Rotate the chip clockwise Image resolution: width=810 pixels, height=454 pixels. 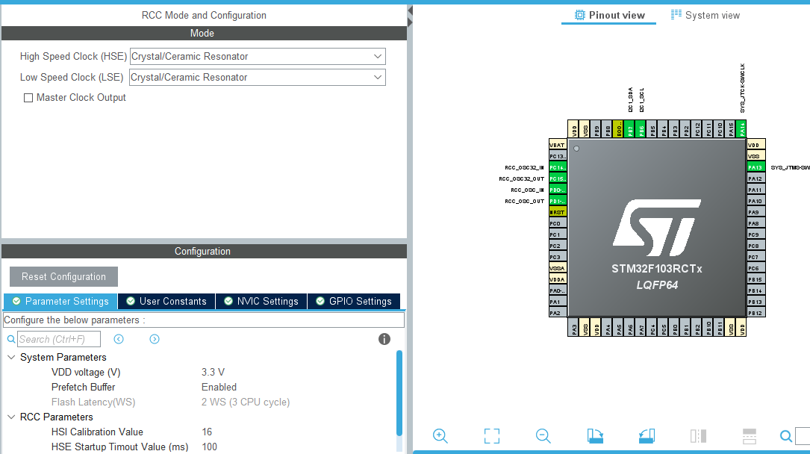pos(595,436)
